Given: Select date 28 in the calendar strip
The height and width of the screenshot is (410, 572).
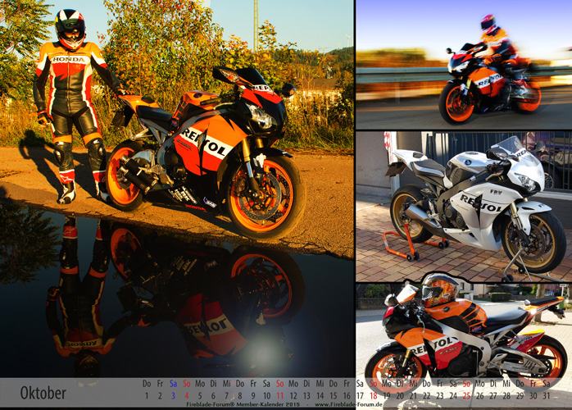Looking at the screenshot, I should tap(506, 396).
